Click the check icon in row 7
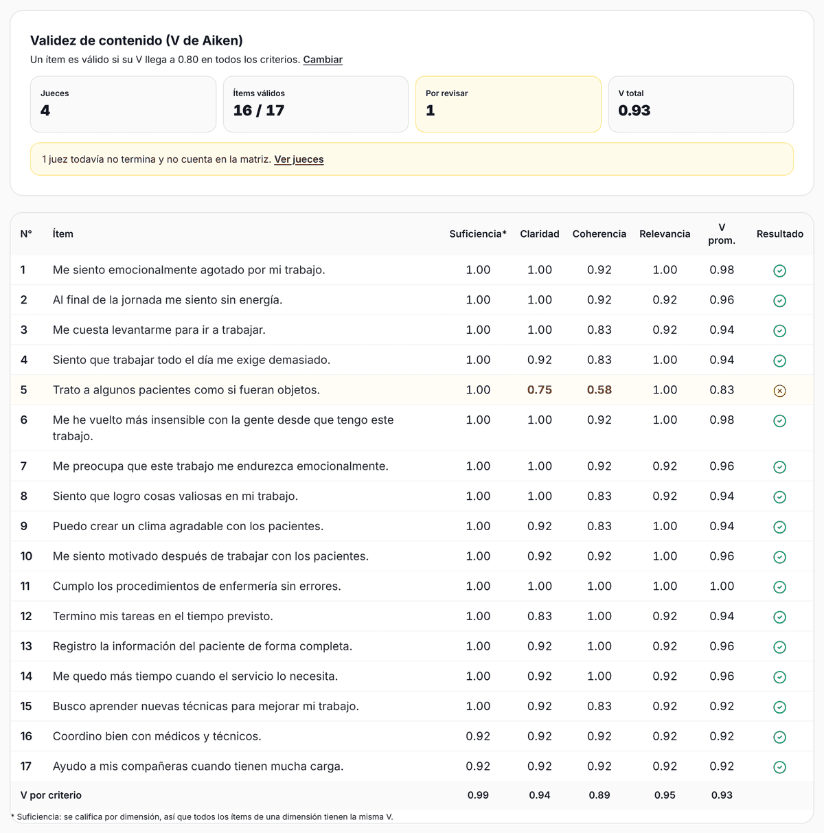824x833 pixels. point(779,467)
